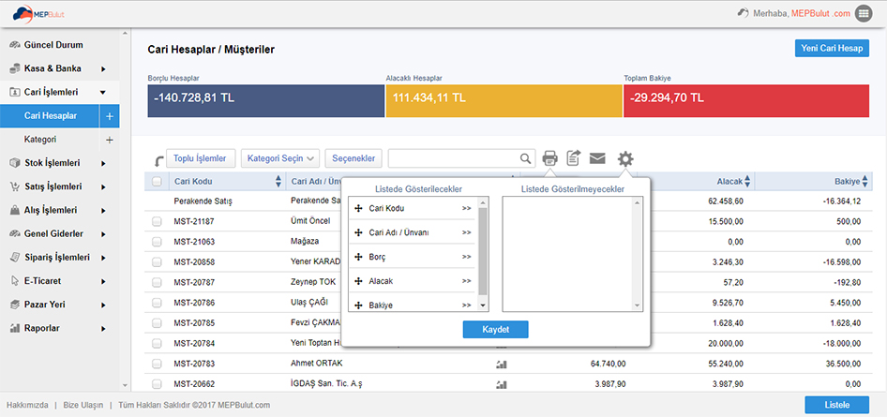The image size is (887, 417).
Task: Click the envelope mail icon
Action: 597,158
